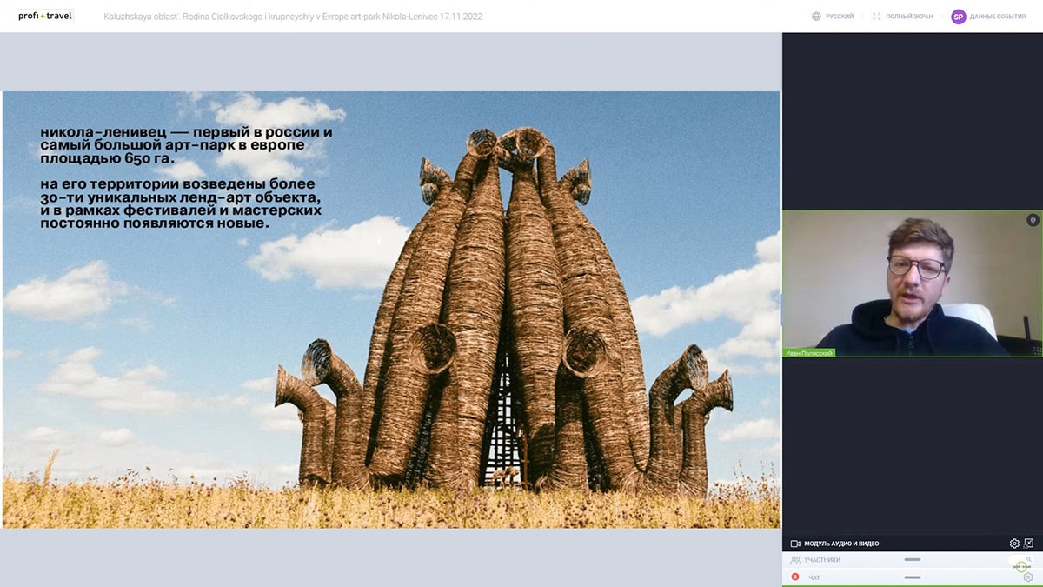Click the globe language icon
This screenshot has height=587, width=1043.
point(816,17)
